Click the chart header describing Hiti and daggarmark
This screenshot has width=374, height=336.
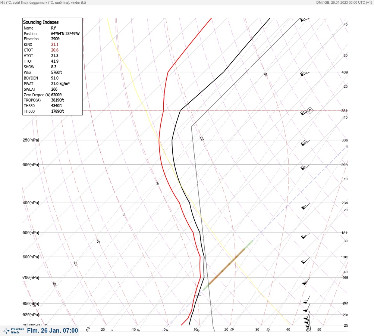[x=43, y=2]
